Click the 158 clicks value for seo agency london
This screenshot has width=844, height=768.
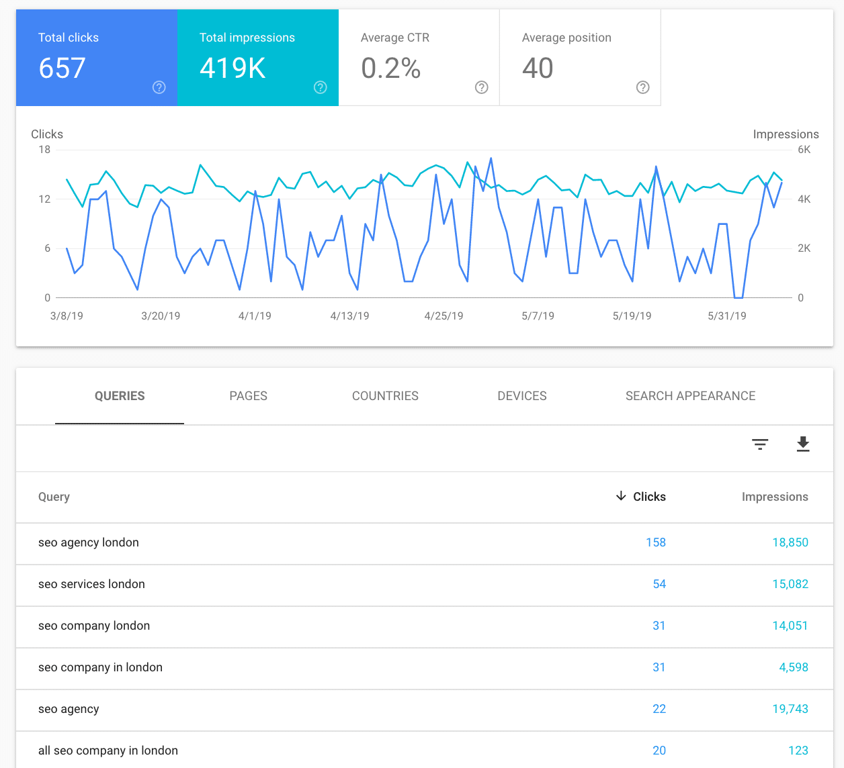pos(656,542)
